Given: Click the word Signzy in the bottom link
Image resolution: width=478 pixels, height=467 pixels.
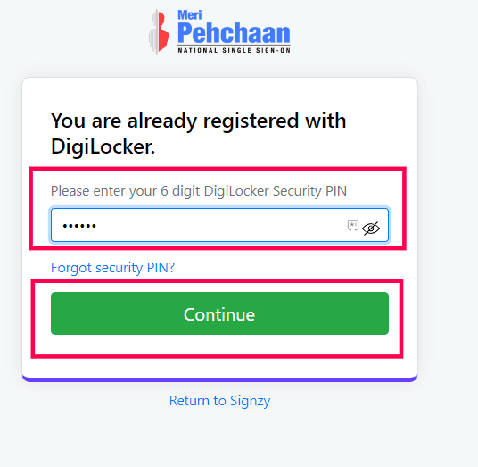Looking at the screenshot, I should (250, 401).
